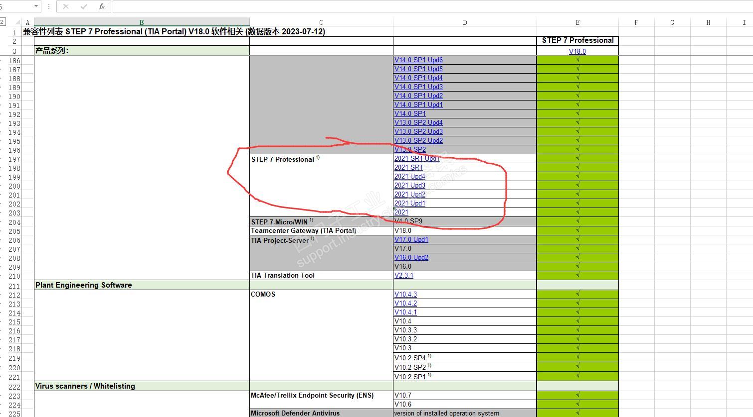Select row 222 header
Screen dimensions: 753x417
click(x=14, y=387)
